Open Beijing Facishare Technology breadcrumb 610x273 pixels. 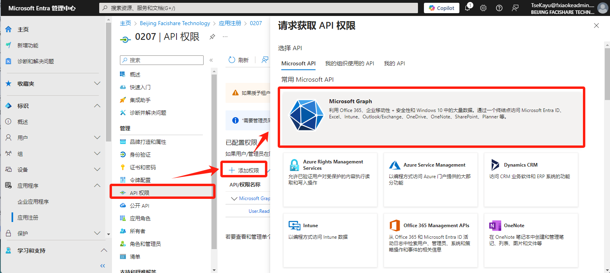(175, 23)
